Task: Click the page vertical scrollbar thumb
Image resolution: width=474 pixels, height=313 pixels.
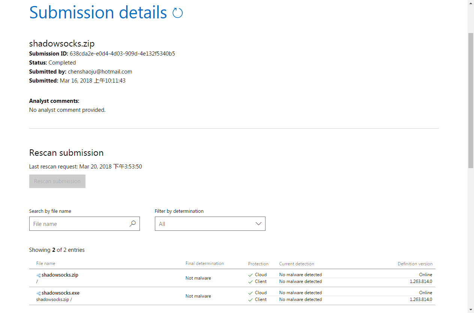Action: [x=471, y=100]
